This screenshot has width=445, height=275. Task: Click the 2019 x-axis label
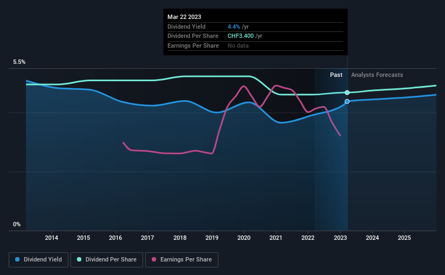(212, 238)
